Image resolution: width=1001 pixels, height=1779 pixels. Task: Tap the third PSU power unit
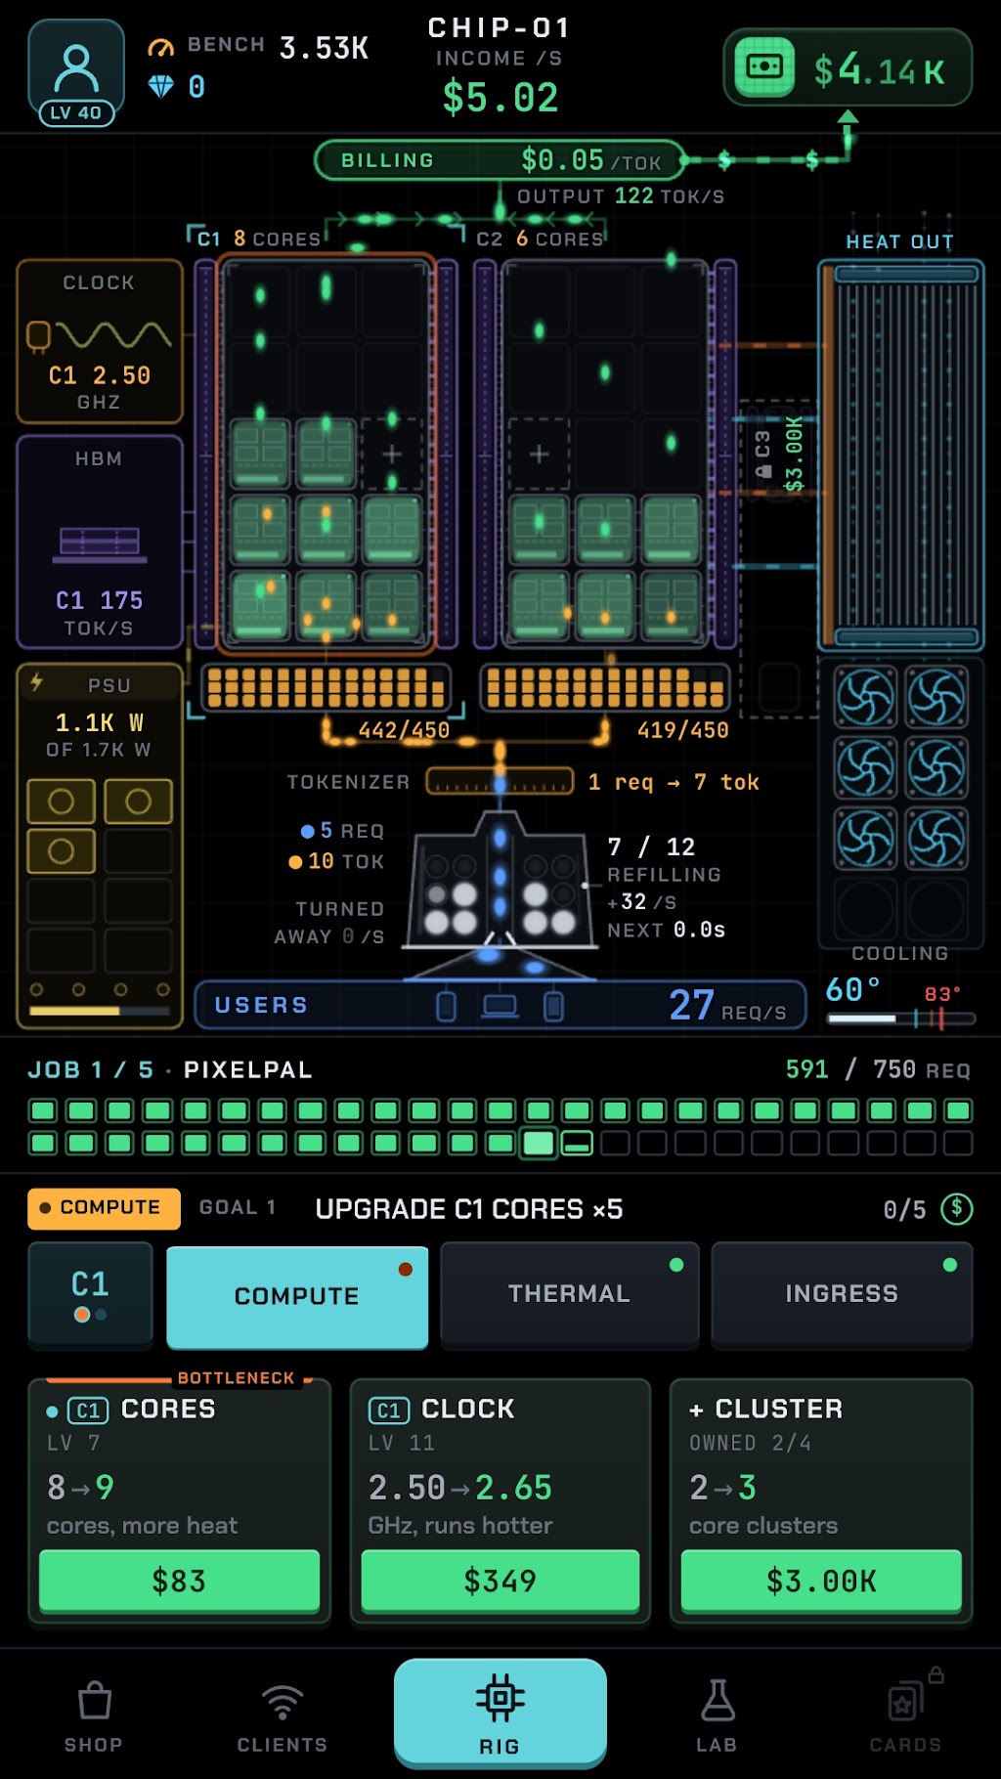point(61,851)
